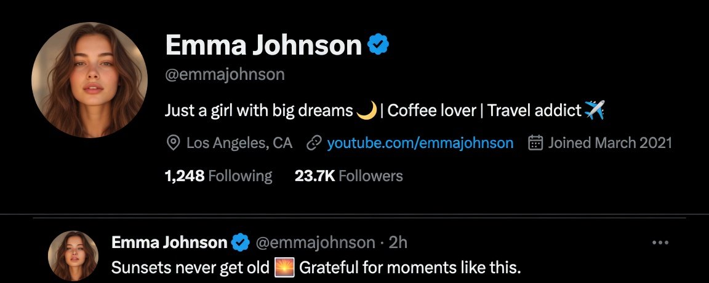Open the three-dot more menu on the tweet

pyautogui.click(x=660, y=243)
